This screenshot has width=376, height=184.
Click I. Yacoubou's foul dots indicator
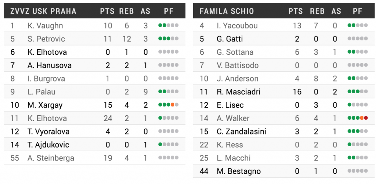358,26
